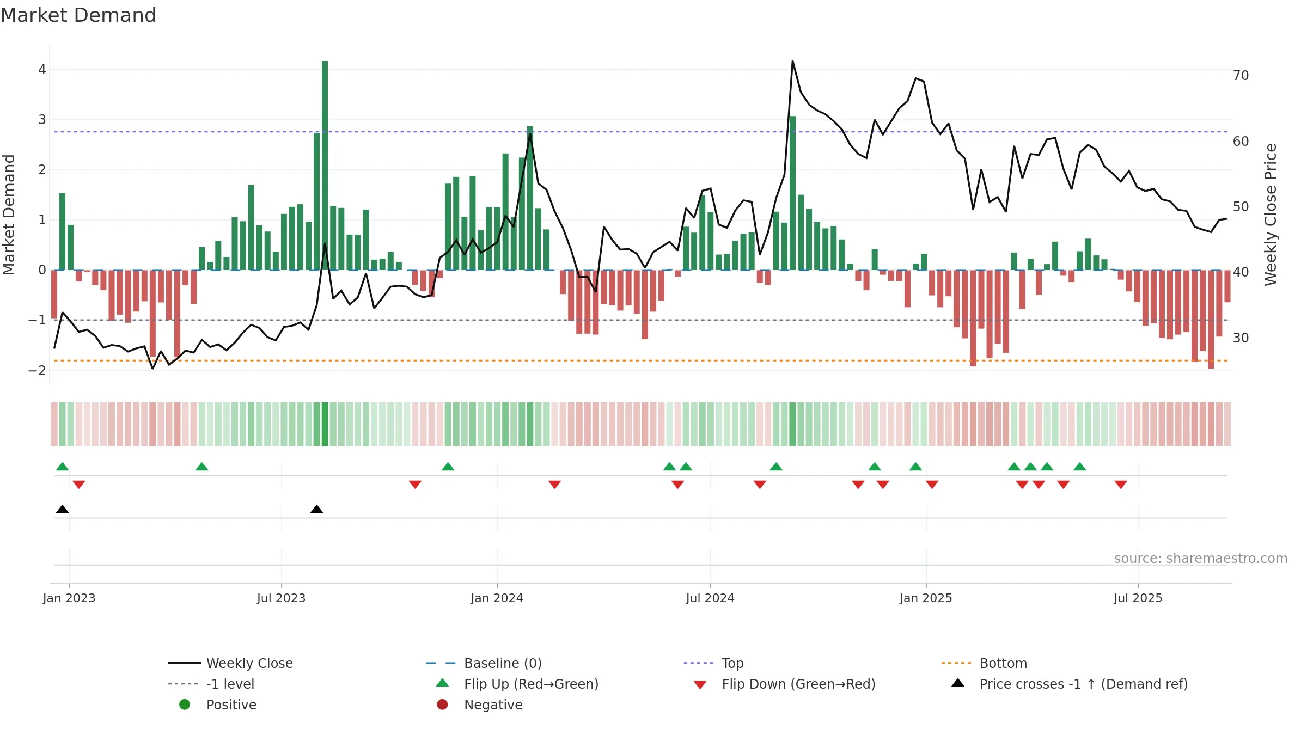Image resolution: width=1307 pixels, height=735 pixels.
Task: Click the black price-cross triangle near Aug 2023
Action: (x=317, y=509)
